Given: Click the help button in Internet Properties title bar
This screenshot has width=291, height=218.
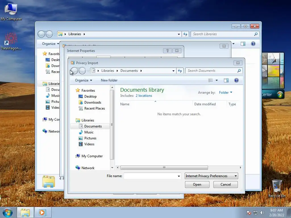Looking at the screenshot, I should click(167, 51).
